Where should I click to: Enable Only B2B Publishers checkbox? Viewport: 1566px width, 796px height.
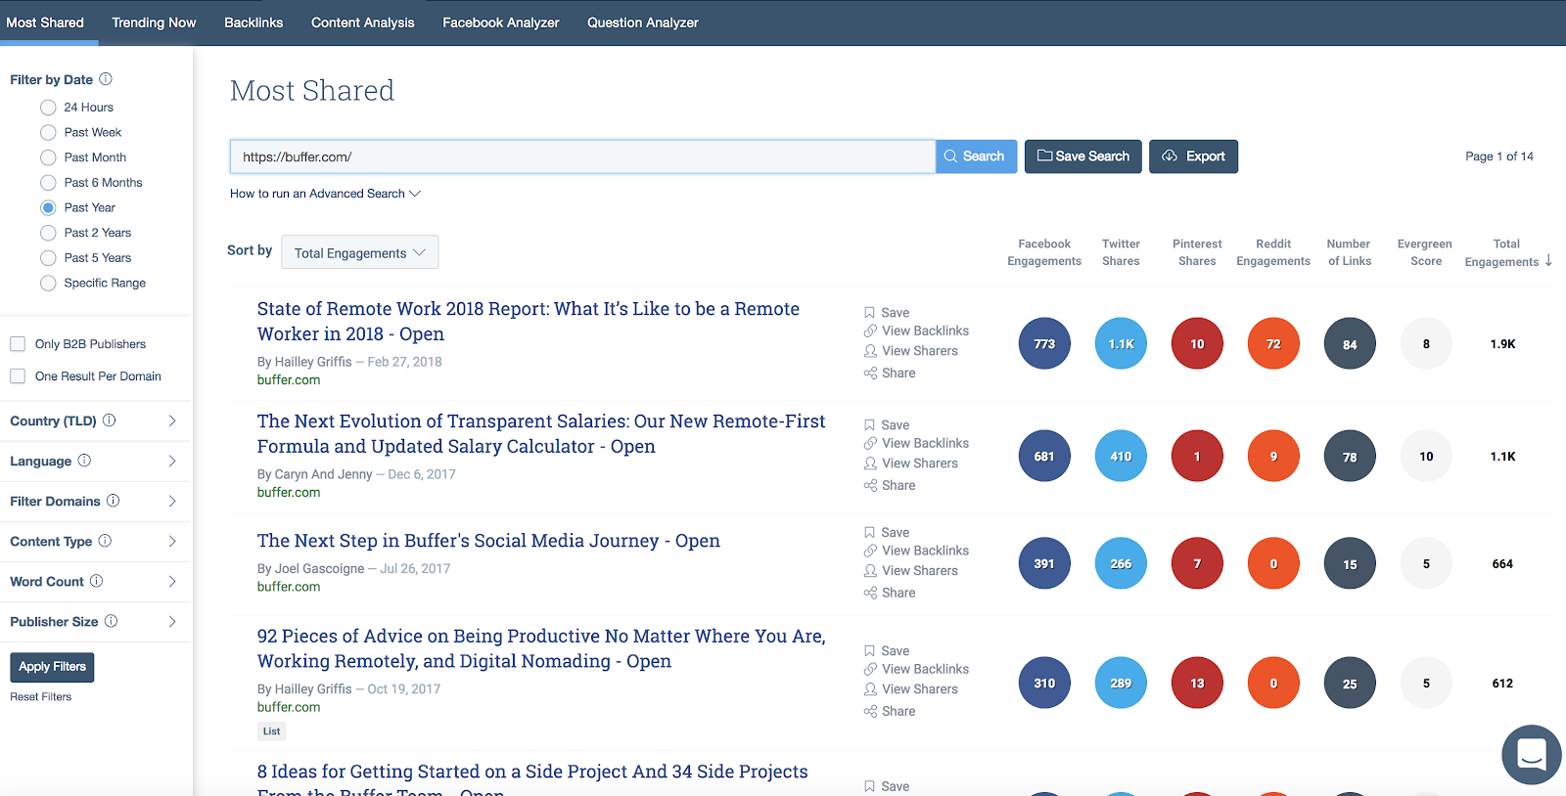18,344
